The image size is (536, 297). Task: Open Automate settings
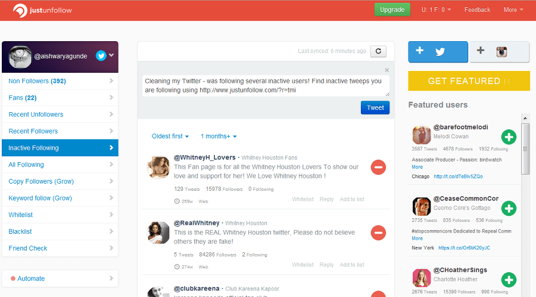[x=60, y=279]
